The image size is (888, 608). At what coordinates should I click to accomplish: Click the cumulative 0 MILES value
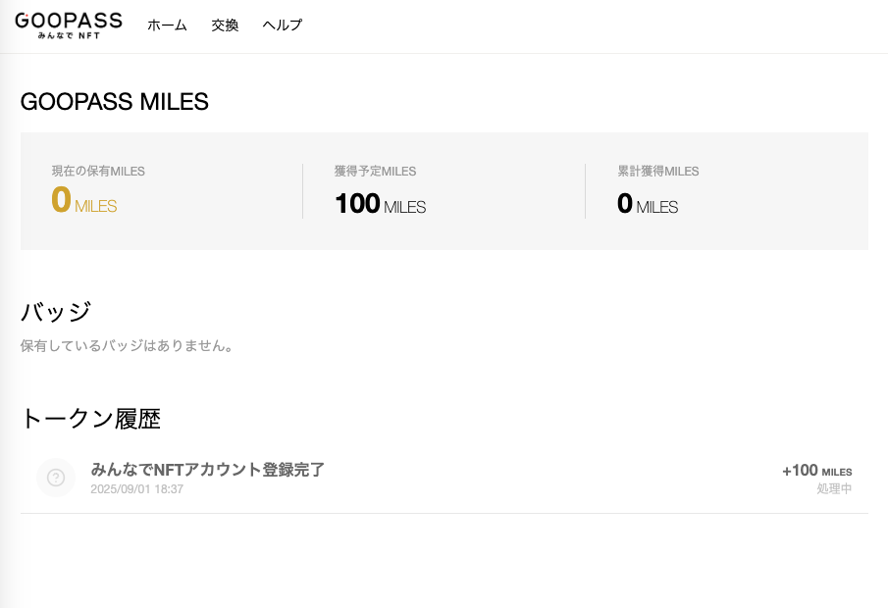648,204
